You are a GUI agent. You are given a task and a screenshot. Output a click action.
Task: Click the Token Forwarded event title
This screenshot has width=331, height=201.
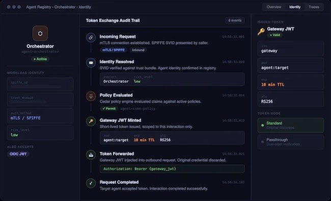[x=117, y=154]
